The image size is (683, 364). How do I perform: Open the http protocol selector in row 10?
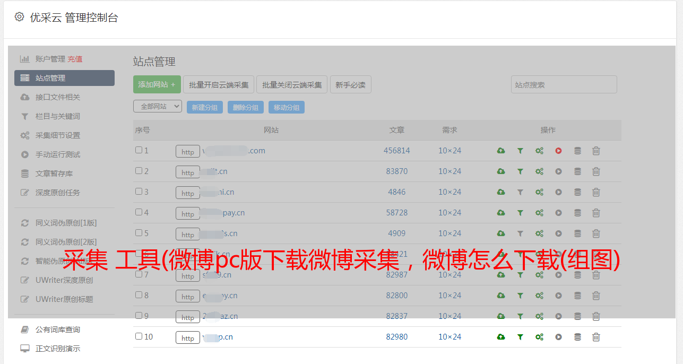click(188, 338)
